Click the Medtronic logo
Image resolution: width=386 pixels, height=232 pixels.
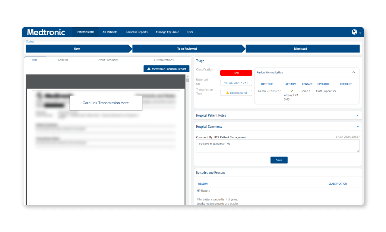(x=46, y=32)
